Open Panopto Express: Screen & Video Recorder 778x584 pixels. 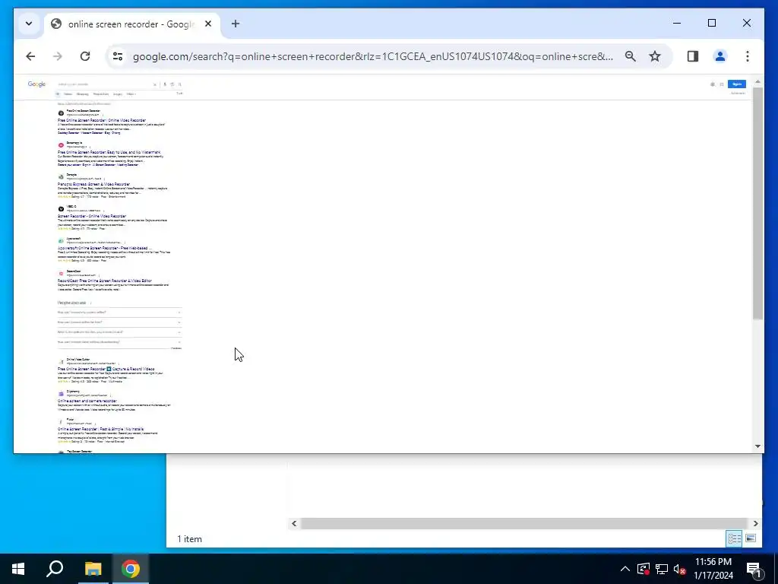coord(93,184)
